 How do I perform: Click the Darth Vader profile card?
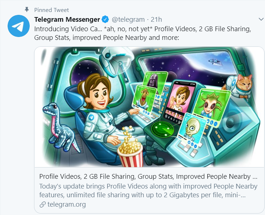click(x=154, y=82)
